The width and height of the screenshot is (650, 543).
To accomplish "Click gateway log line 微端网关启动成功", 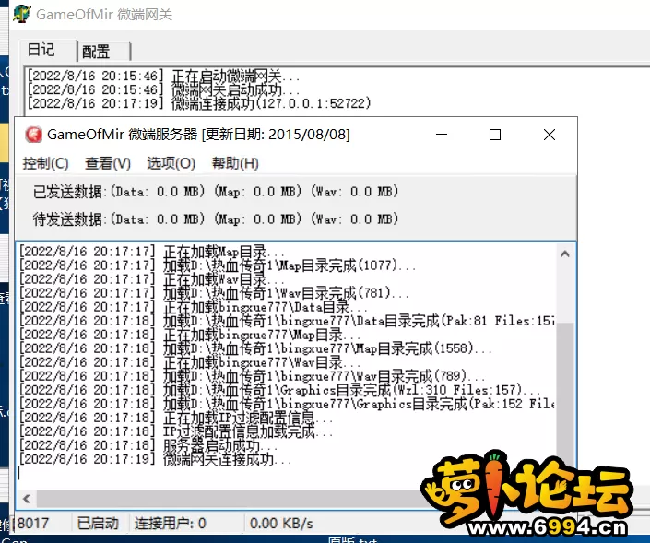I will tap(163, 89).
